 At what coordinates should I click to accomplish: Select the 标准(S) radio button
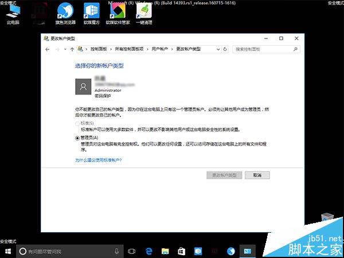pyautogui.click(x=77, y=124)
